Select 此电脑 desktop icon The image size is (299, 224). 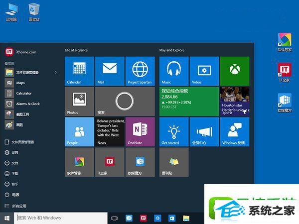click(11, 12)
